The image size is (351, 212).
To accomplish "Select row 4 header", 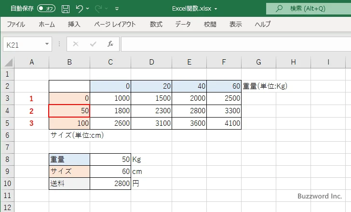I will coord(7,111).
